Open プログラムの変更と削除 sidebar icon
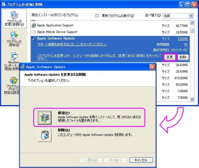This screenshot has height=168, width=199. pos(14,19)
